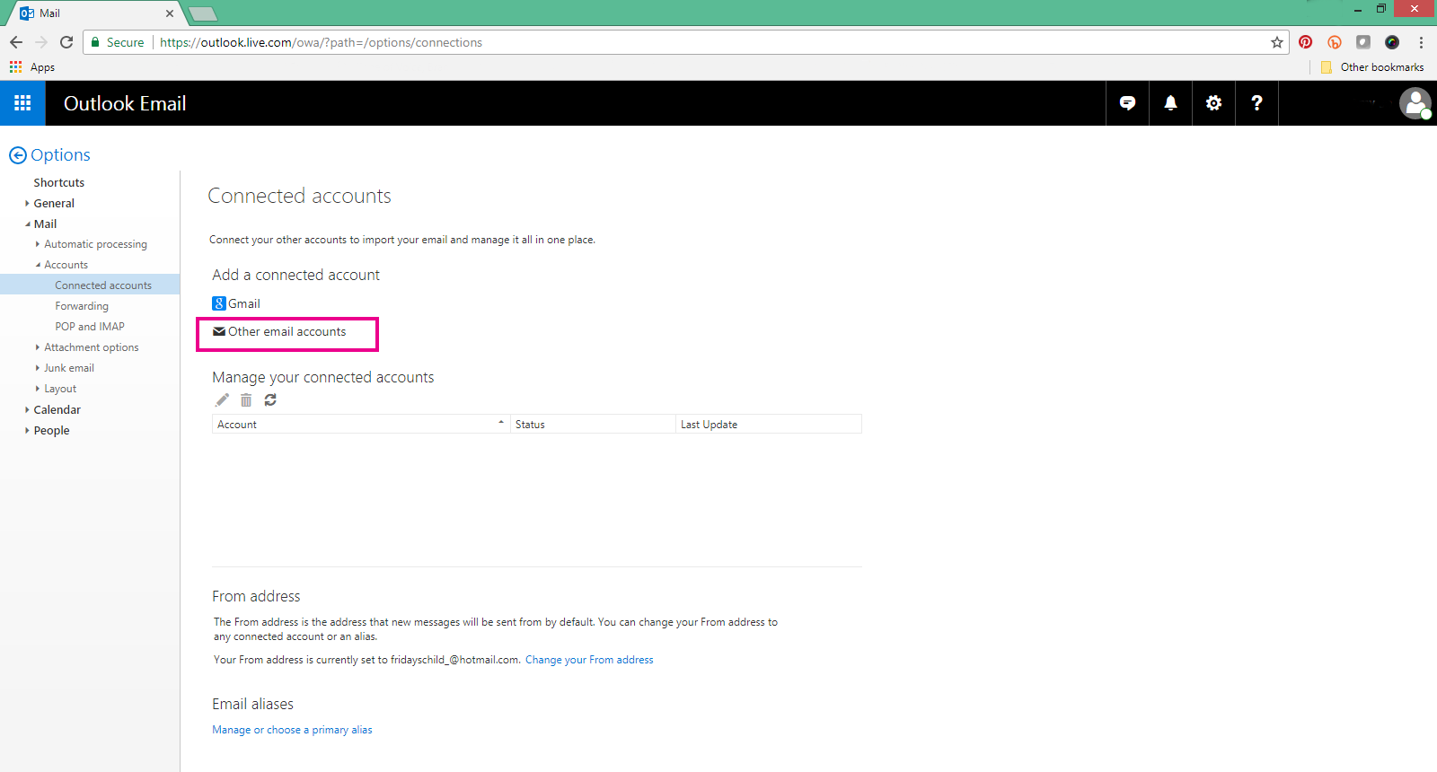Click the edit pencil icon for connected accounts
The width and height of the screenshot is (1437, 772).
click(x=222, y=400)
